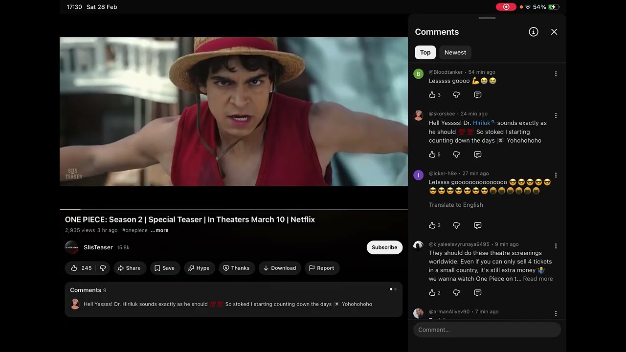Dislike @Icker-h8e's comment
This screenshot has height=352, width=626.
(456, 225)
